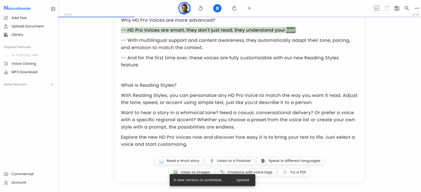Click the sentence starting "-- And for the first time"
Viewport: 421px width, 192px height.
[230, 61]
